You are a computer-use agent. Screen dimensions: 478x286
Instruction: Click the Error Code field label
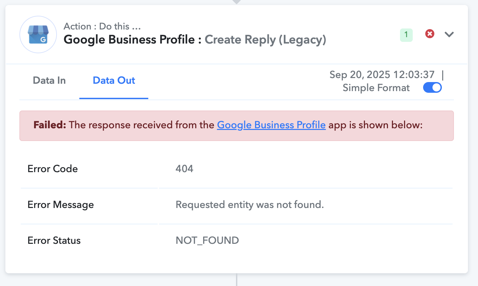tap(53, 168)
